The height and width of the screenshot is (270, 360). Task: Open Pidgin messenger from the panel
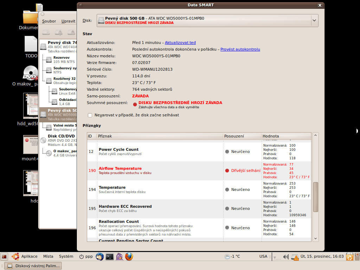(120, 257)
